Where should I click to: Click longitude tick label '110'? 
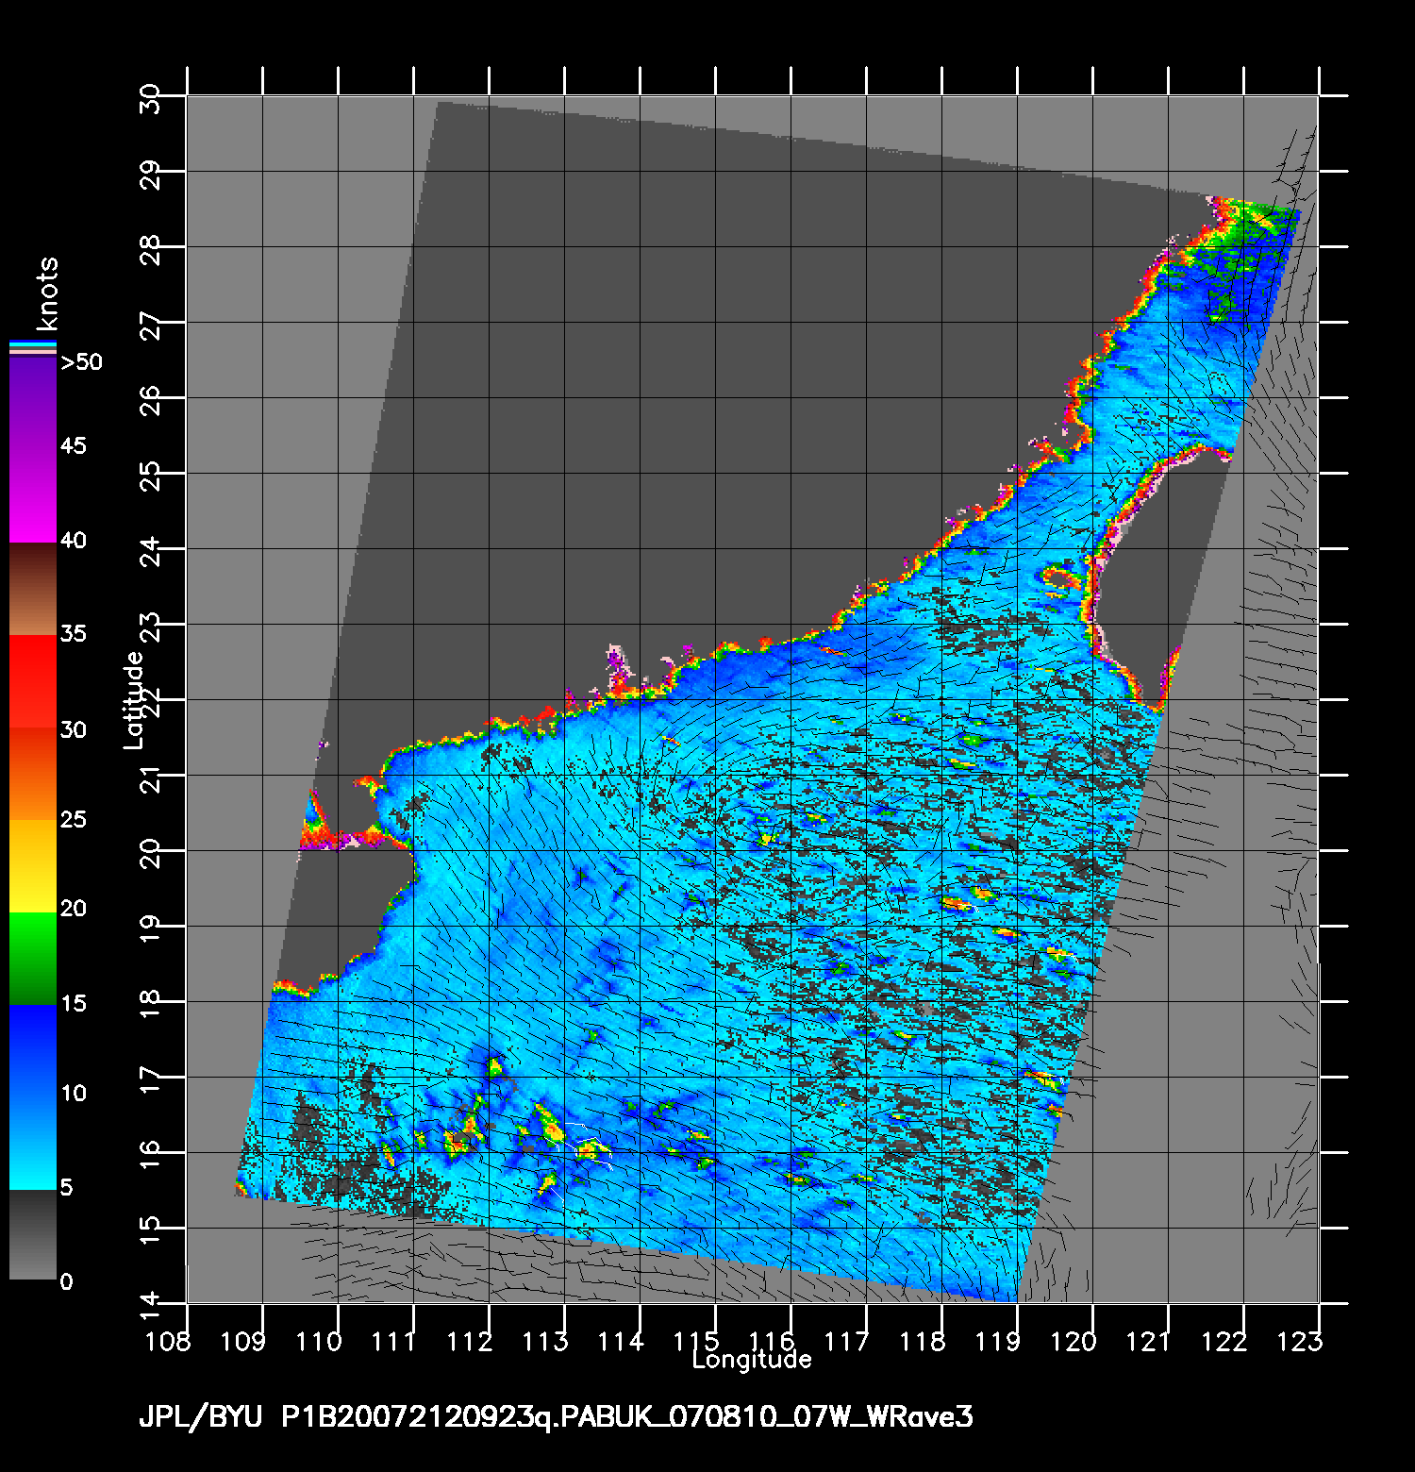321,1341
